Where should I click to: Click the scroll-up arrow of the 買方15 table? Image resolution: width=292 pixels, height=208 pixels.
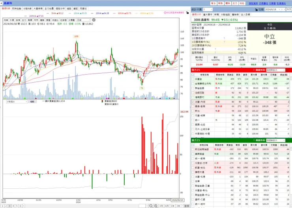click(x=291, y=79)
